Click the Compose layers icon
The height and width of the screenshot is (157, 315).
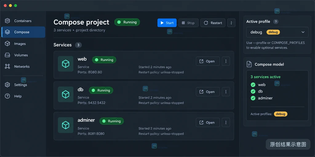tap(7, 32)
